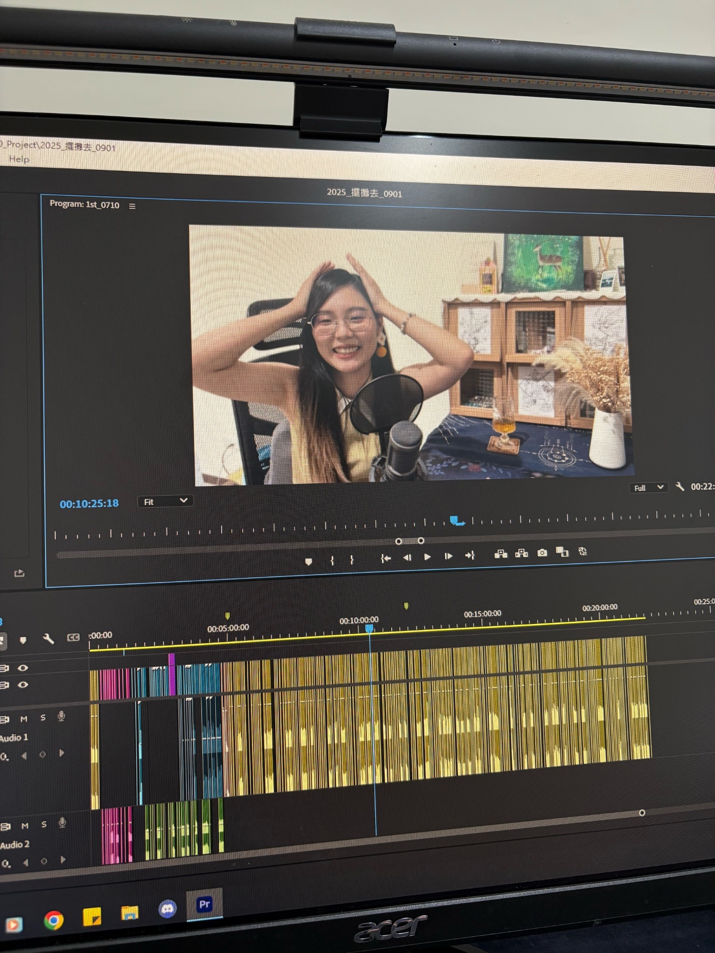This screenshot has height=953, width=715.
Task: Click the 00:10:25:18 playhead timecode
Action: click(x=89, y=503)
